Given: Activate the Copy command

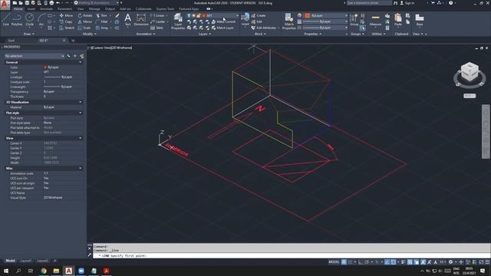Looking at the screenshot, I should coord(66,21).
